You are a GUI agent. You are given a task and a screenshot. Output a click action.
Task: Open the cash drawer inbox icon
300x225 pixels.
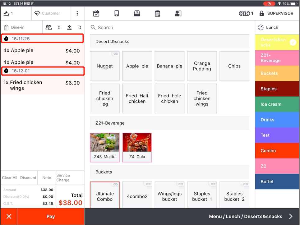click(137, 13)
